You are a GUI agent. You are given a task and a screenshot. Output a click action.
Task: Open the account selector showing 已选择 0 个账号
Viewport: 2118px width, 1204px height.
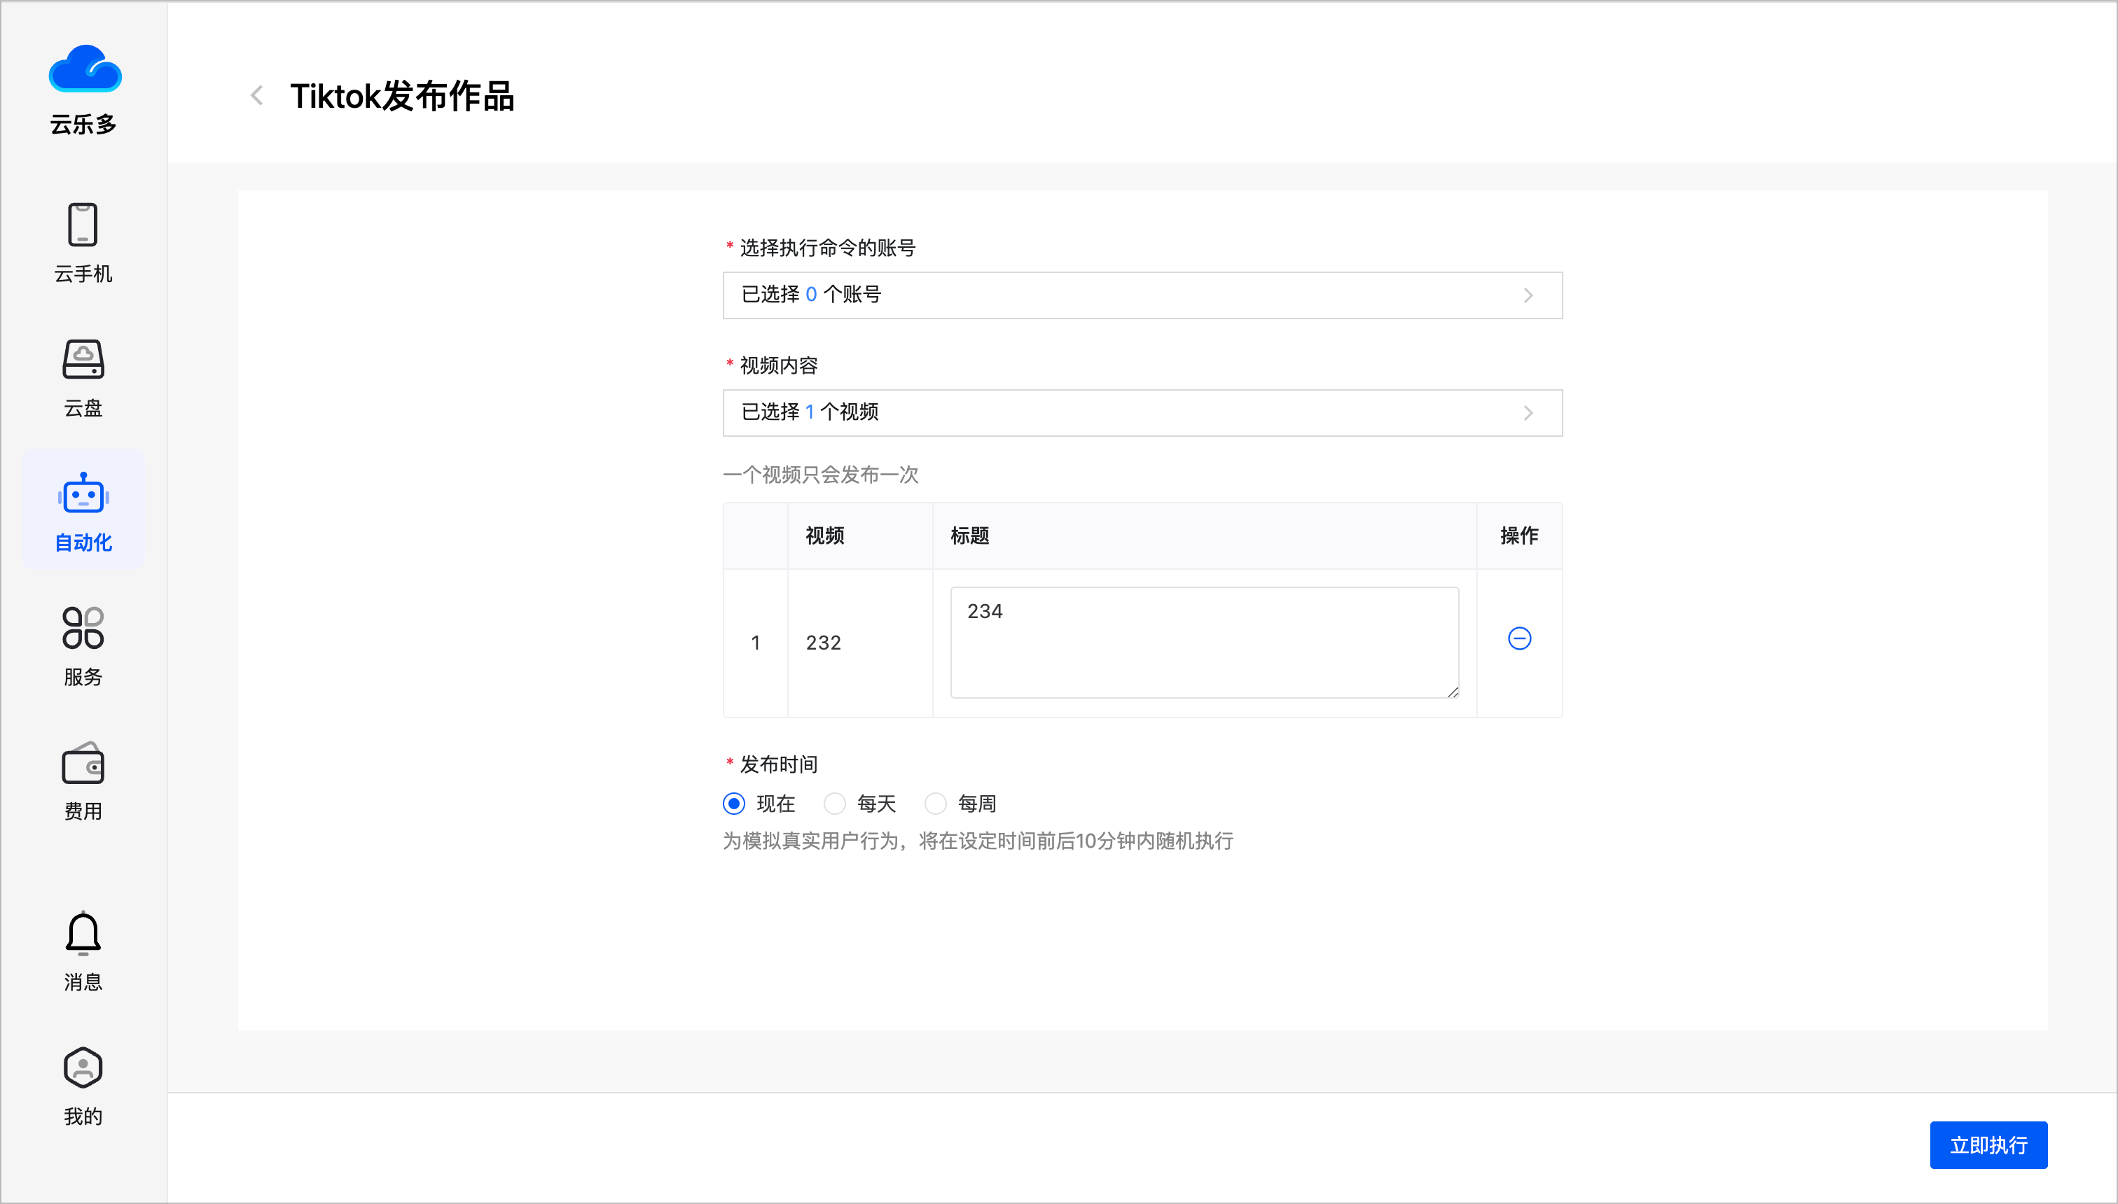[x=1142, y=295]
